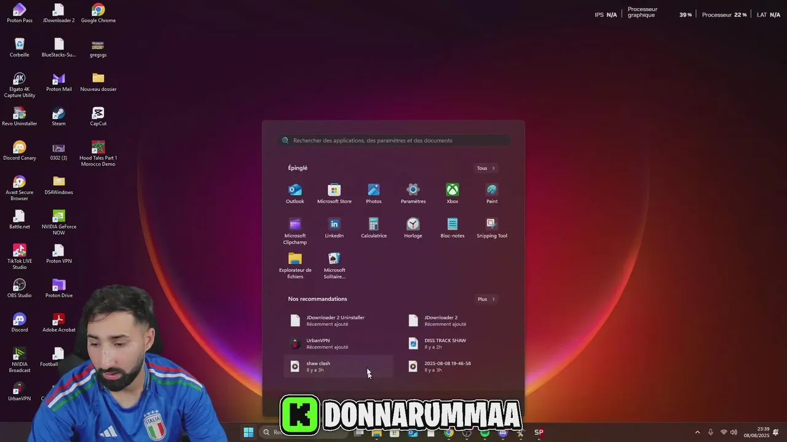787x442 pixels.
Task: Select Proton Pass desktop shortcut
Action: coord(20,14)
